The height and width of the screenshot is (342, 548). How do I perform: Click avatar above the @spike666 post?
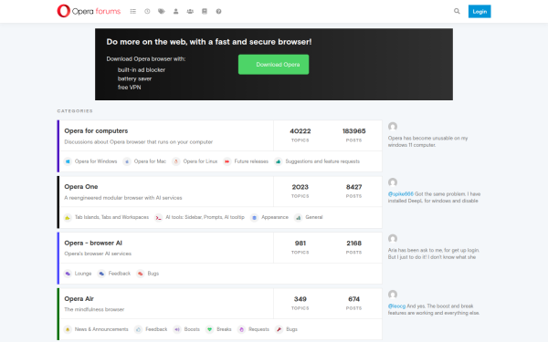coord(393,182)
